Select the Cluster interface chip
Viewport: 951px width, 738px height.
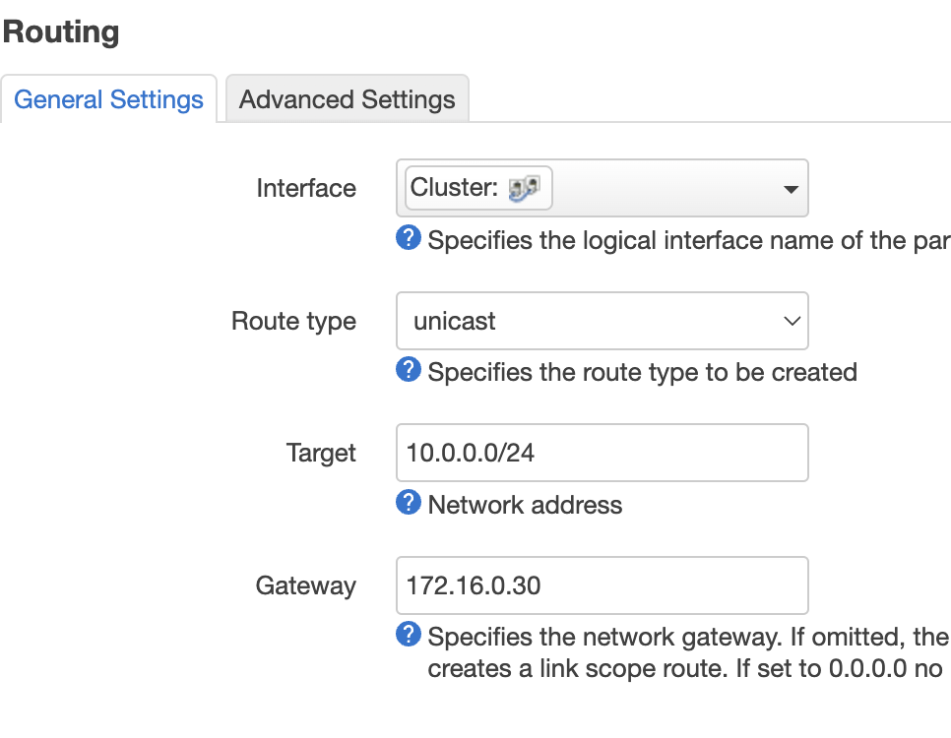pyautogui.click(x=478, y=188)
